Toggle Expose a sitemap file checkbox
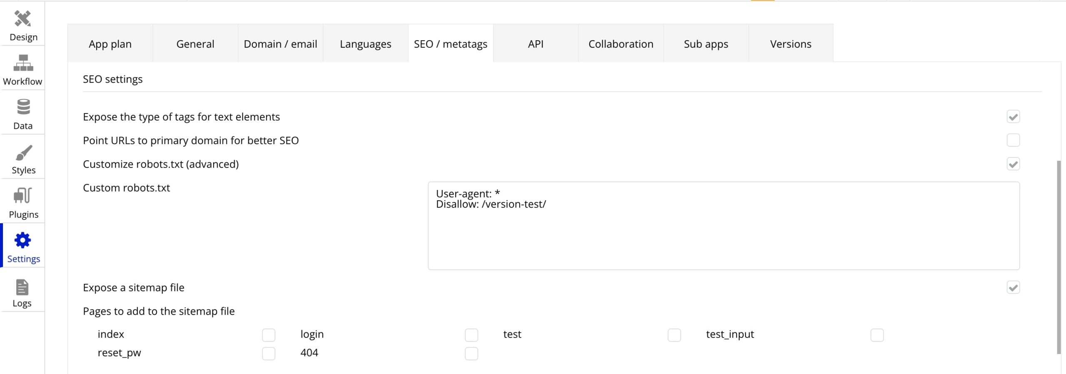This screenshot has height=374, width=1066. point(1013,288)
